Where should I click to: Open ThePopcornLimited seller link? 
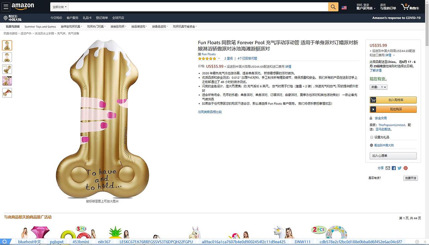click(x=392, y=125)
